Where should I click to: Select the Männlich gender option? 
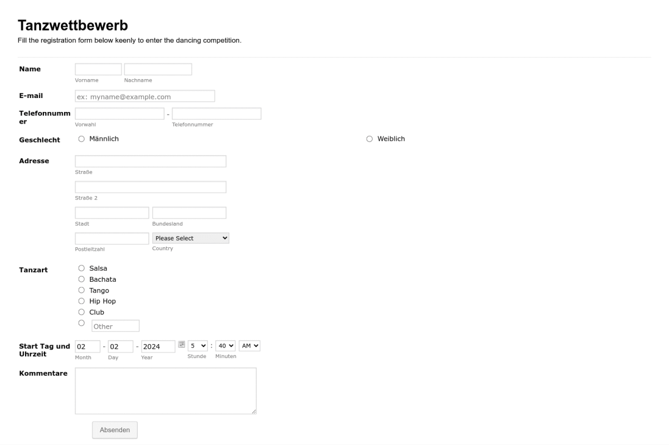point(81,138)
